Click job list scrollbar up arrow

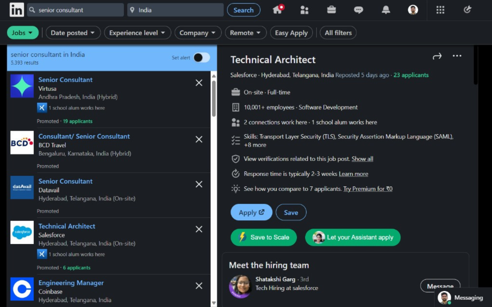click(x=214, y=76)
